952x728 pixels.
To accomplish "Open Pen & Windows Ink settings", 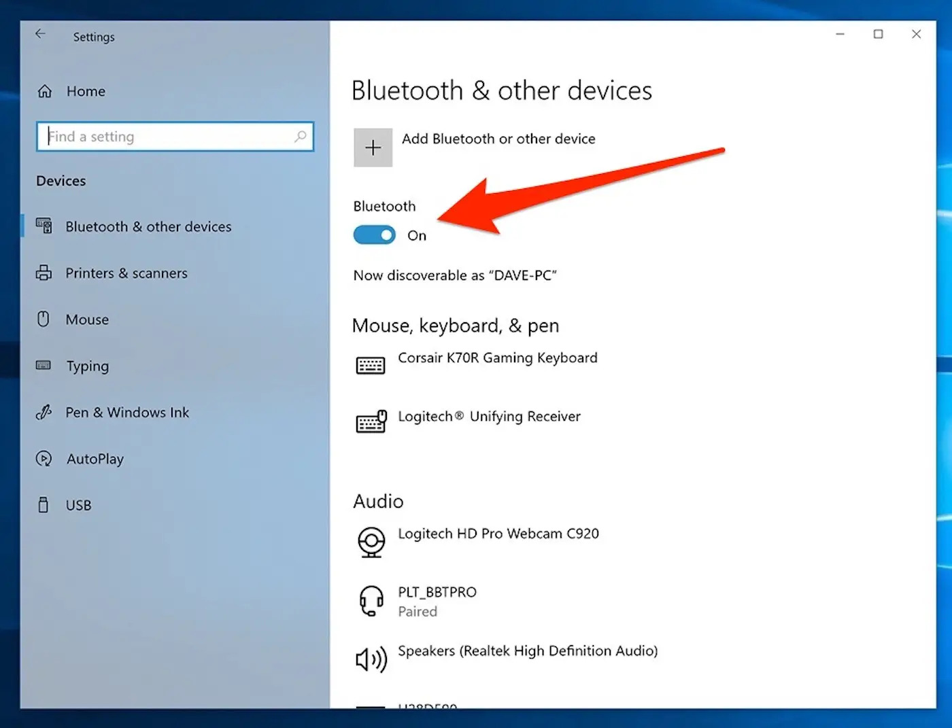I will pos(127,413).
